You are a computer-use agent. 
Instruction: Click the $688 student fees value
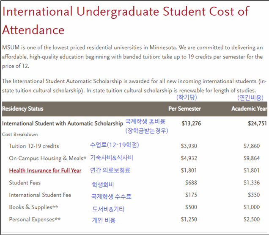[191, 183]
